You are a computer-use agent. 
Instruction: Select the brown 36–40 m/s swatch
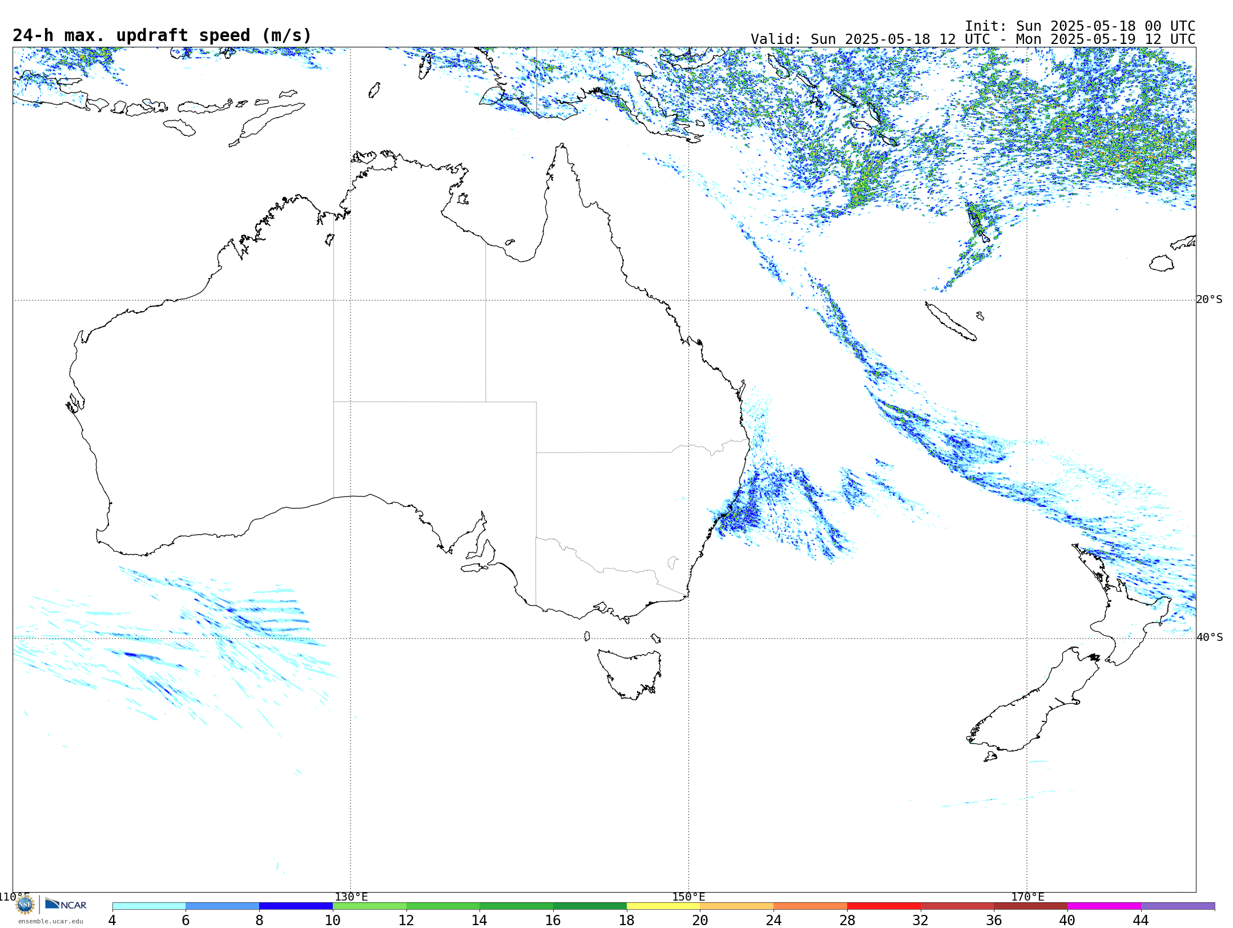pyautogui.click(x=1031, y=906)
